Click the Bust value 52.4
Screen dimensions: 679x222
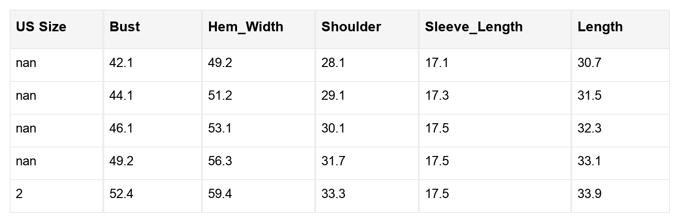point(121,194)
